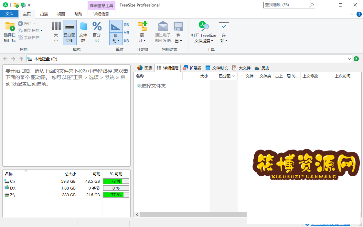Sort drives by 可用 column
Viewport: 363px width, 227px height.
tap(90, 174)
